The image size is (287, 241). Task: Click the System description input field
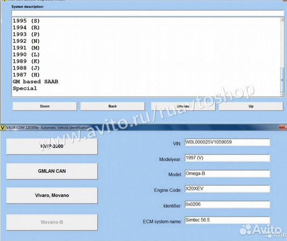tap(147, 13)
